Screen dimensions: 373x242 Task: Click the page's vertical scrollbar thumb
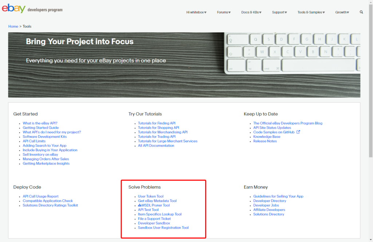tap(370, 81)
